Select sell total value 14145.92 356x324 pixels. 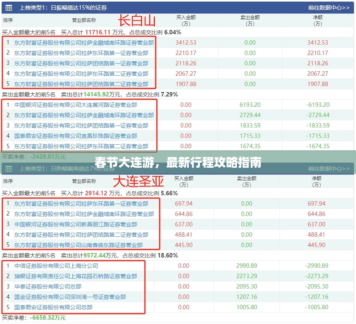pyautogui.click(x=96, y=94)
